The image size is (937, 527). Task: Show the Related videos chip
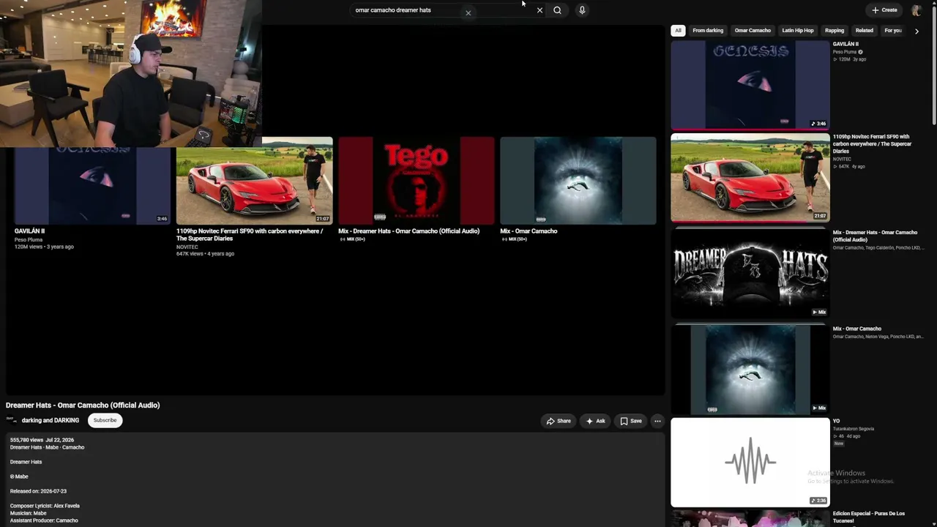(865, 31)
